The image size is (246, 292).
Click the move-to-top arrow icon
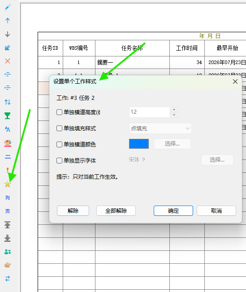pyautogui.click(x=8, y=225)
